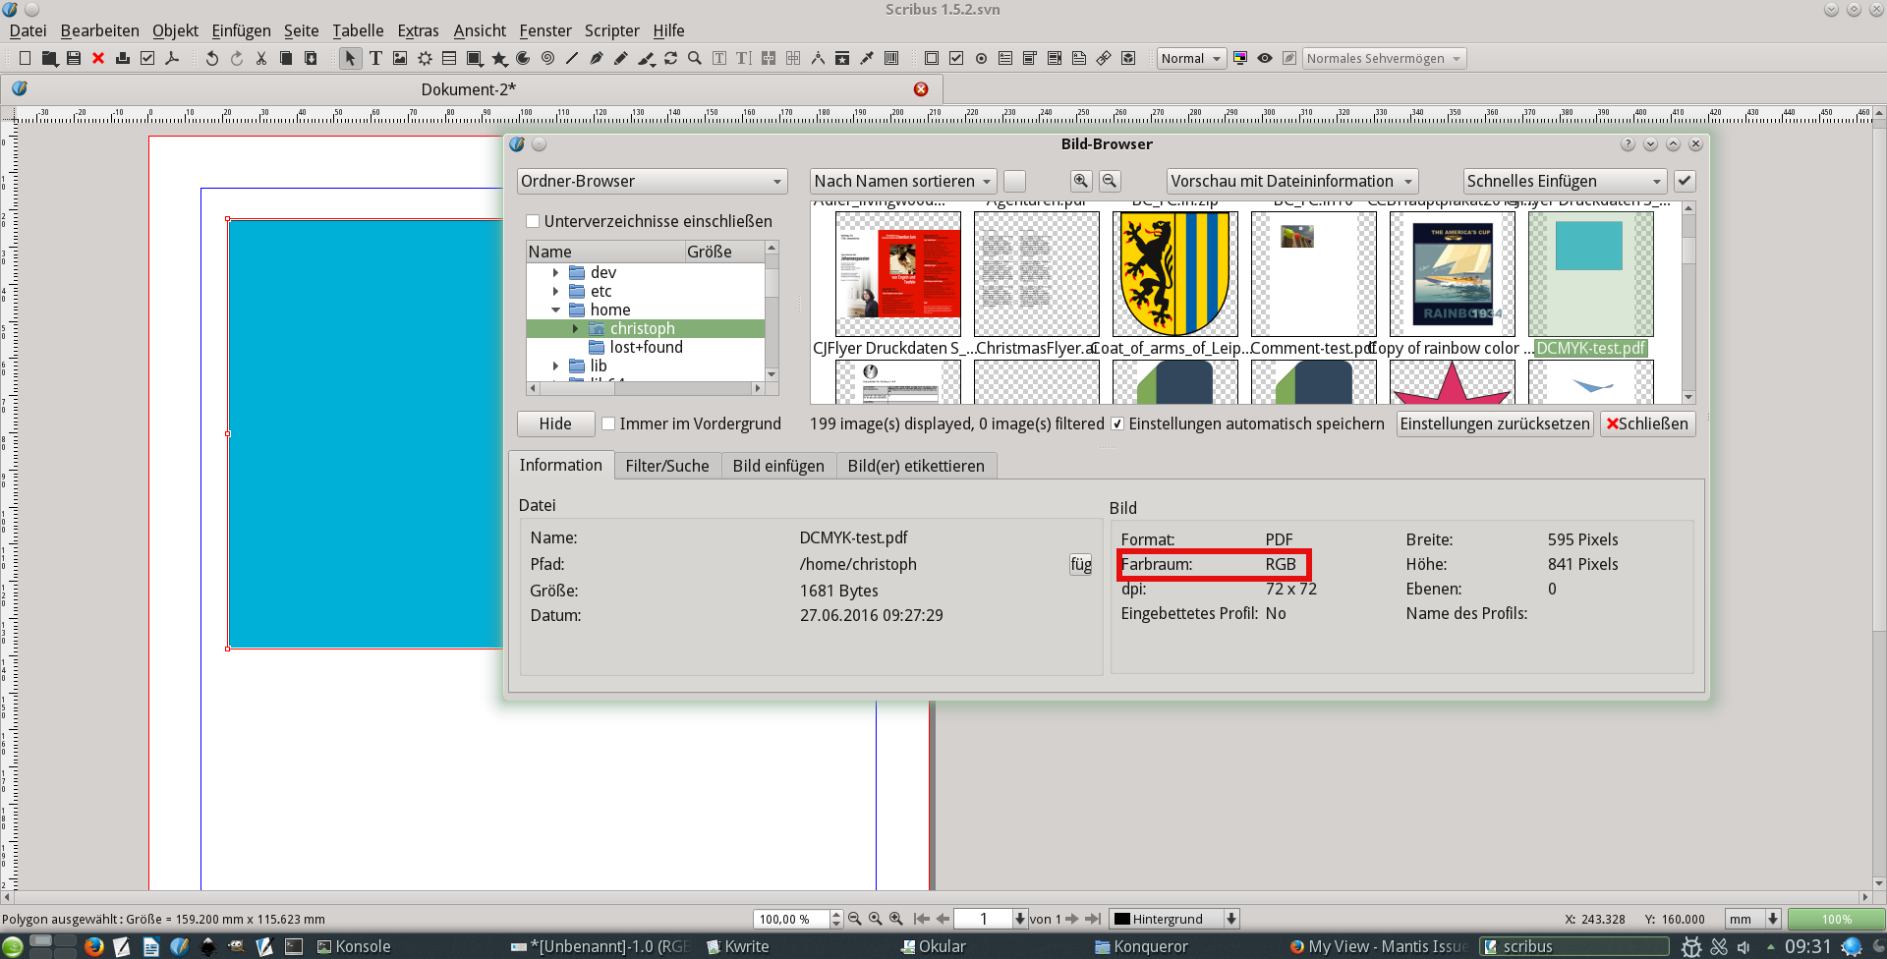Select the Coat of arms thumbnail
The image size is (1887, 959).
[x=1174, y=274]
